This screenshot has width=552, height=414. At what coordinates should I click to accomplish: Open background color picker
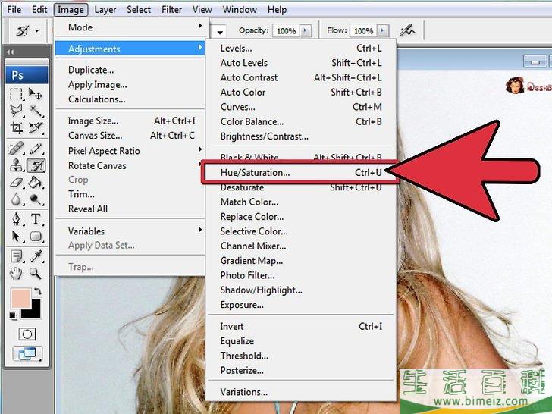35,312
